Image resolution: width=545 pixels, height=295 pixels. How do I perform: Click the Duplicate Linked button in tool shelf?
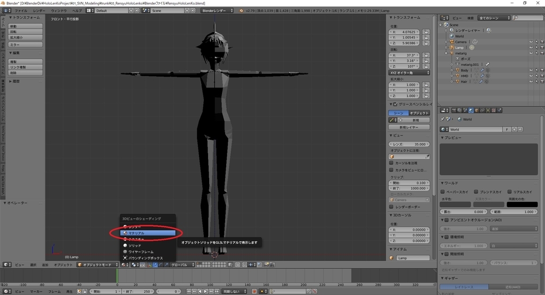pos(26,67)
